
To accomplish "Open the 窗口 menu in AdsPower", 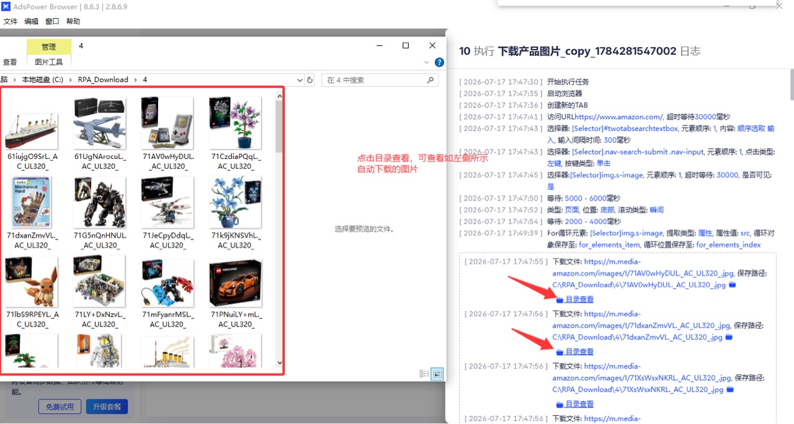I will click(52, 21).
